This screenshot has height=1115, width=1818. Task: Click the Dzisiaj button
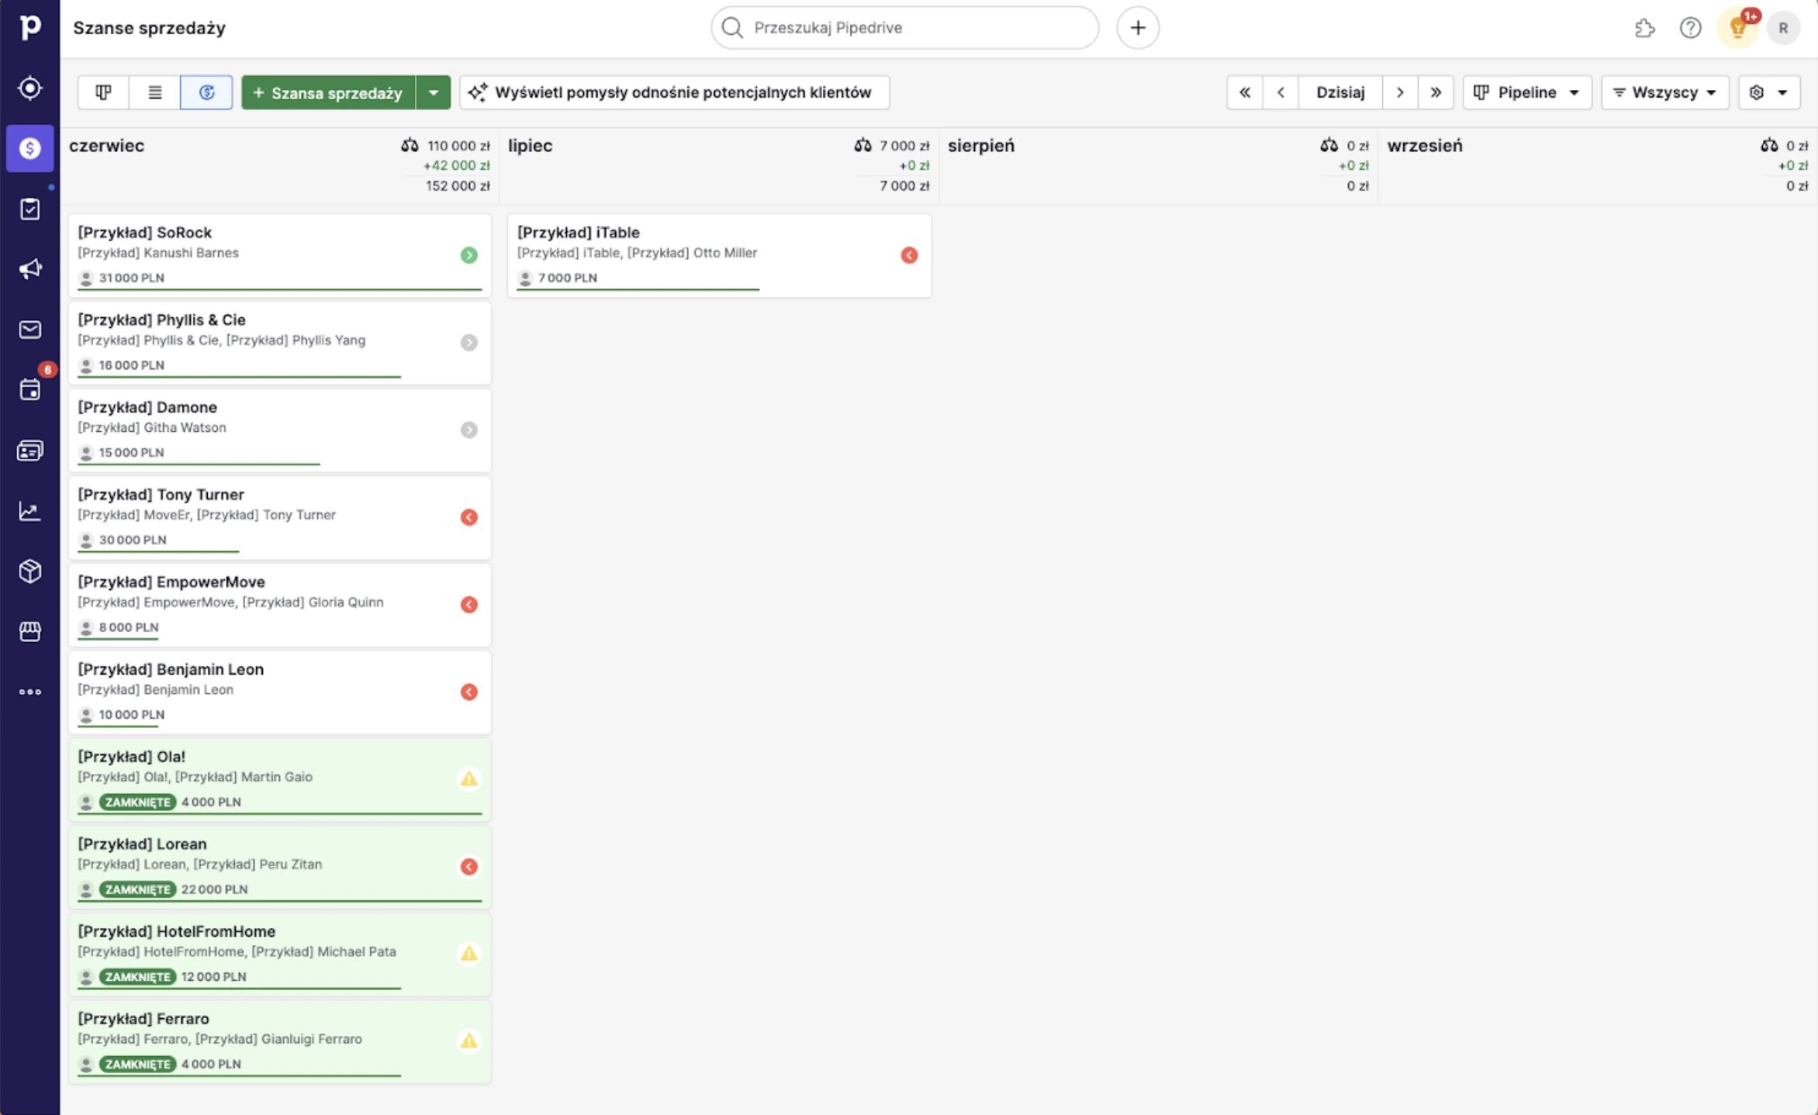(1340, 92)
